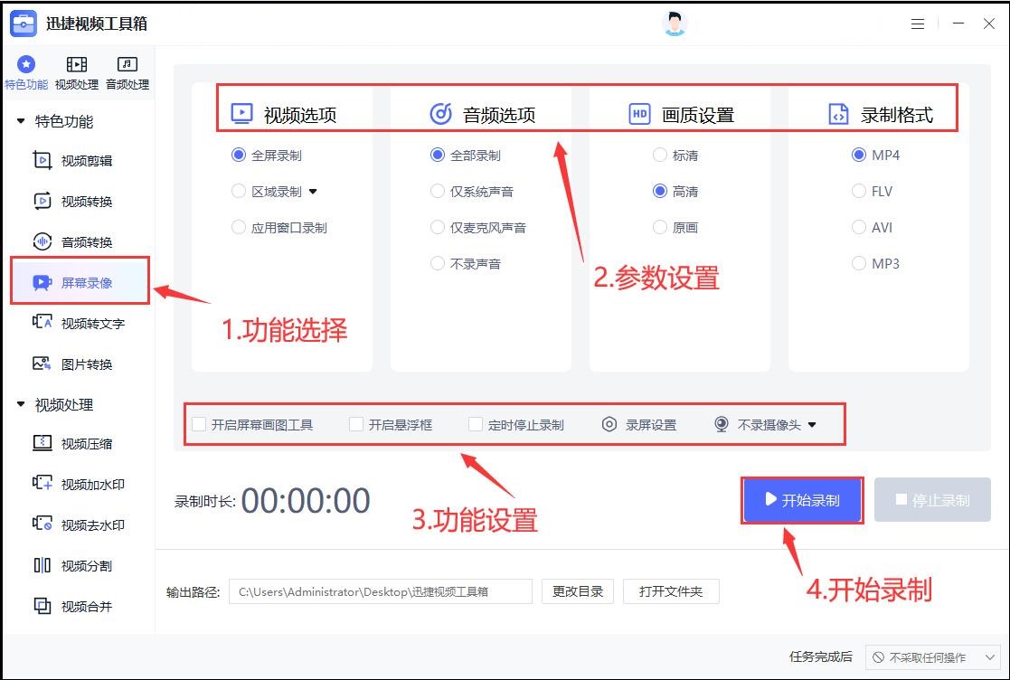Open the 视频去水印 remove watermark tool
Screen dimensions: 1010x680
coord(79,524)
